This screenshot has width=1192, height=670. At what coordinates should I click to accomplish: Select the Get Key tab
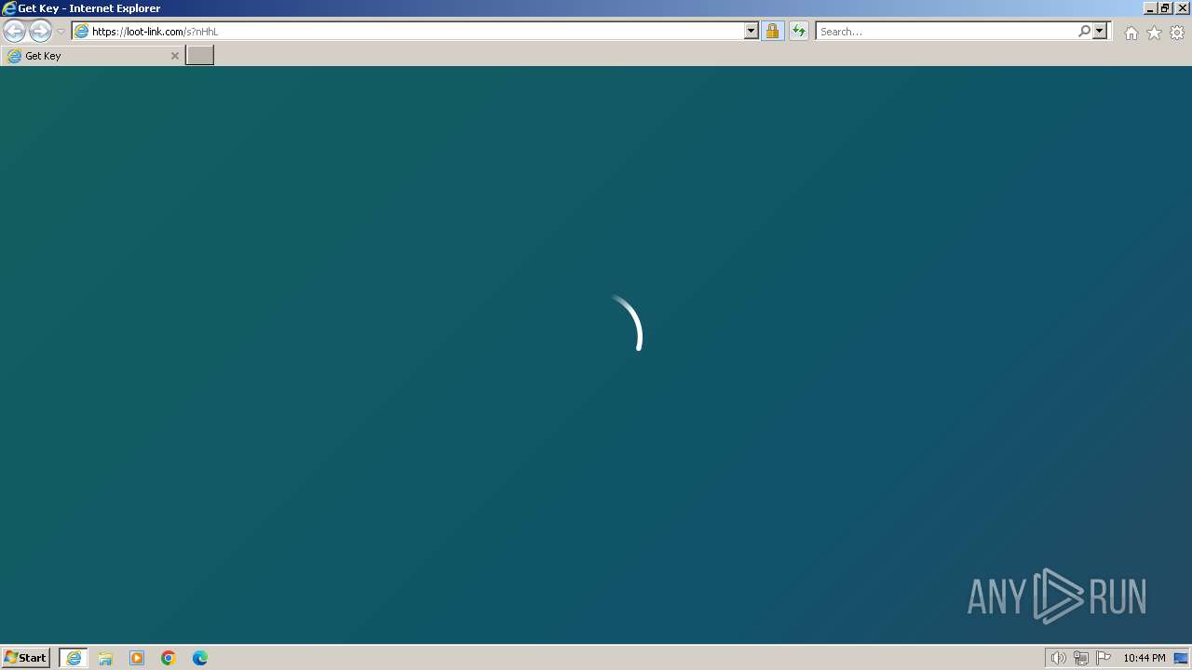(x=92, y=56)
